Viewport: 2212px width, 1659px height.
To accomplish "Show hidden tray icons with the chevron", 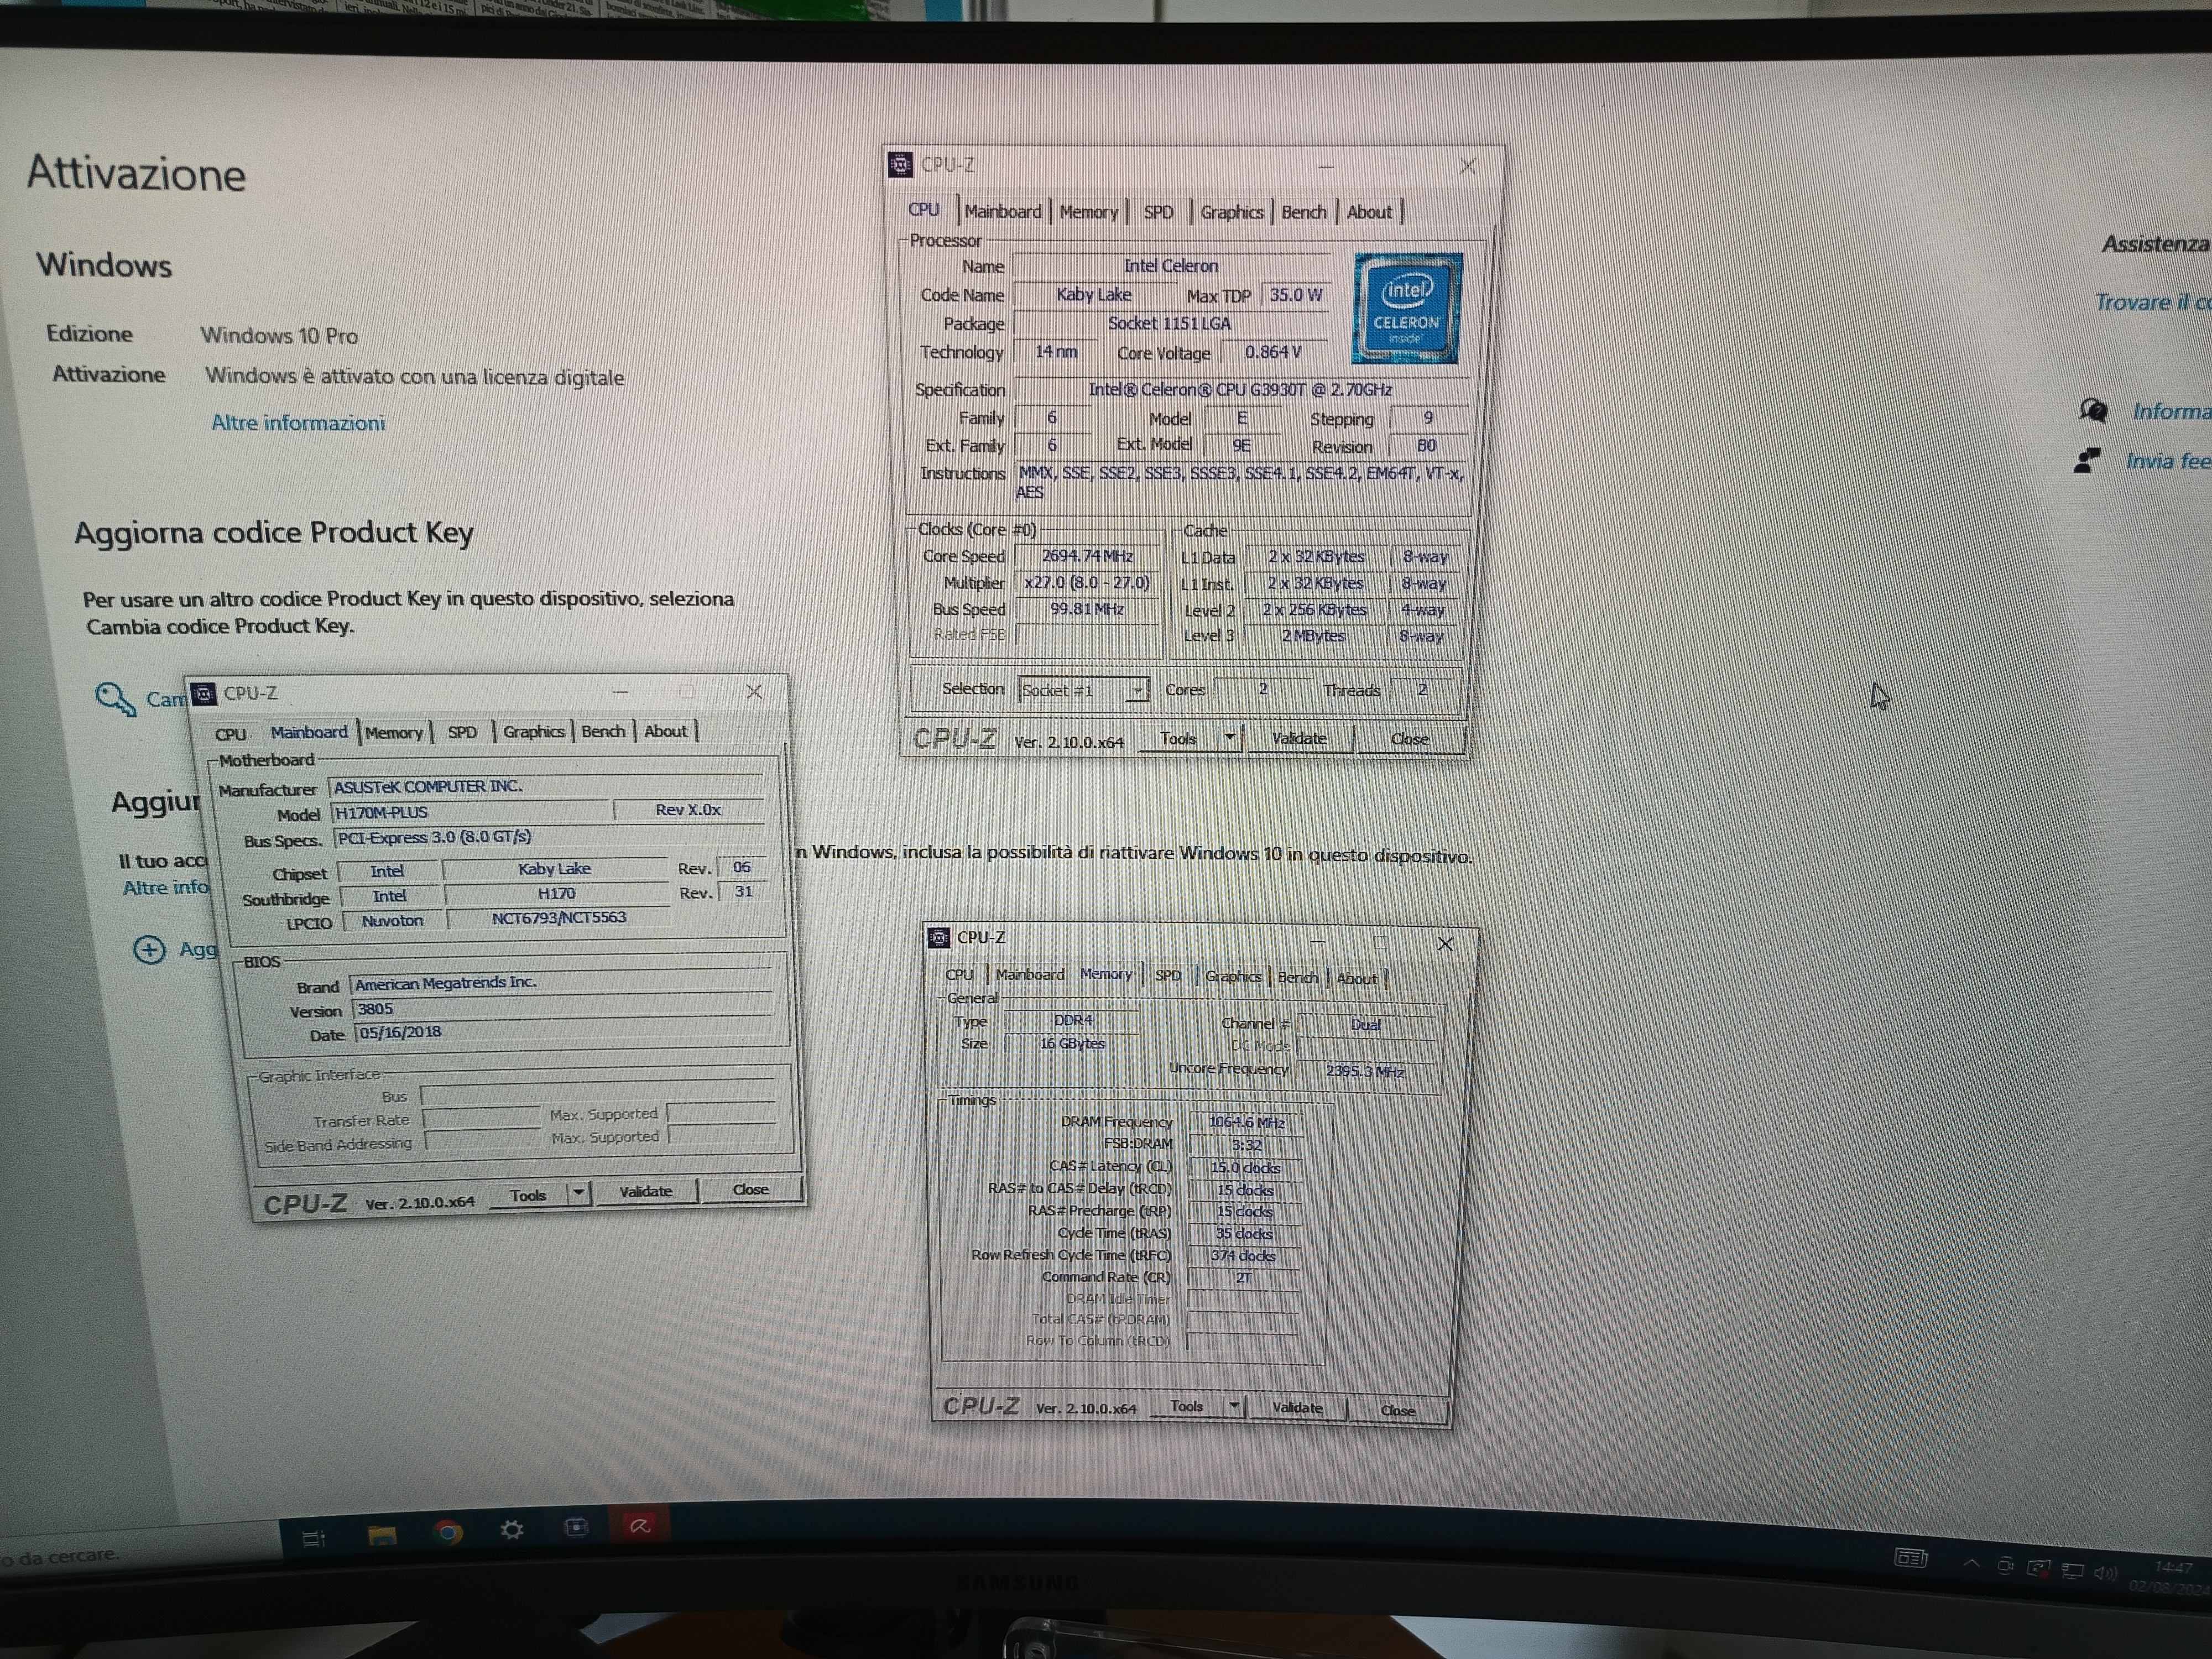I will pyautogui.click(x=1971, y=1563).
